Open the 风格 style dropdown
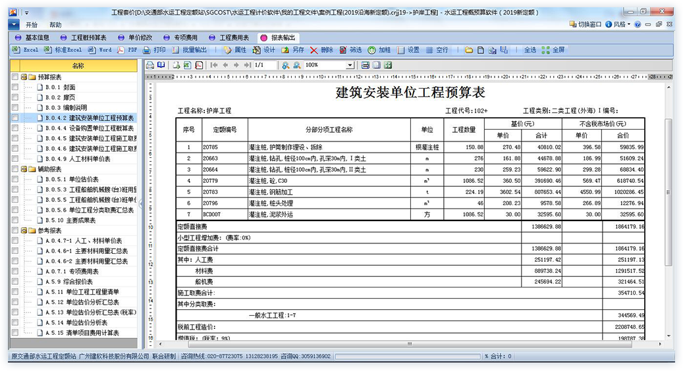Viewport: 683px width, 371px height. tap(618, 24)
